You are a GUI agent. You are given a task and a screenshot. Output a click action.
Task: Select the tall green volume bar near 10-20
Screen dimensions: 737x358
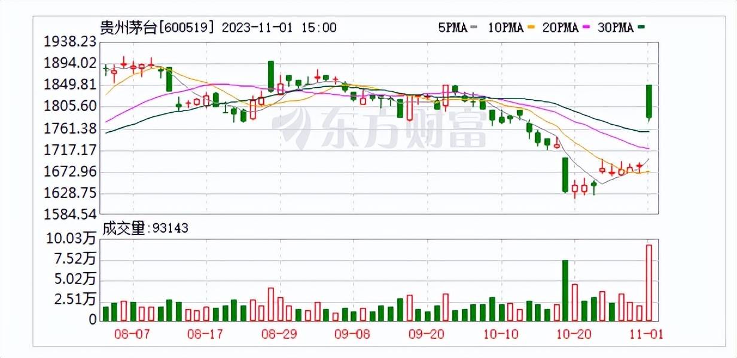coord(565,291)
